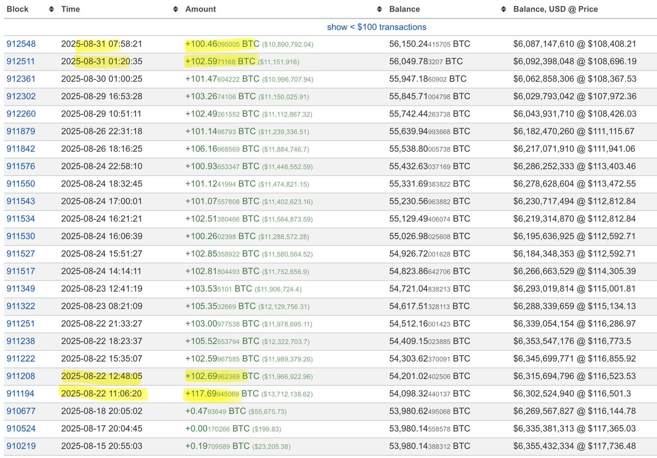Select block 911208 link
This screenshot has width=657, height=458.
20,376
